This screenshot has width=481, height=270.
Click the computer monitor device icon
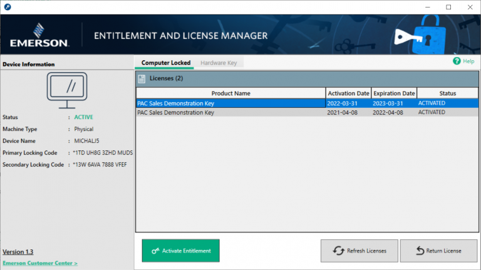point(68,90)
